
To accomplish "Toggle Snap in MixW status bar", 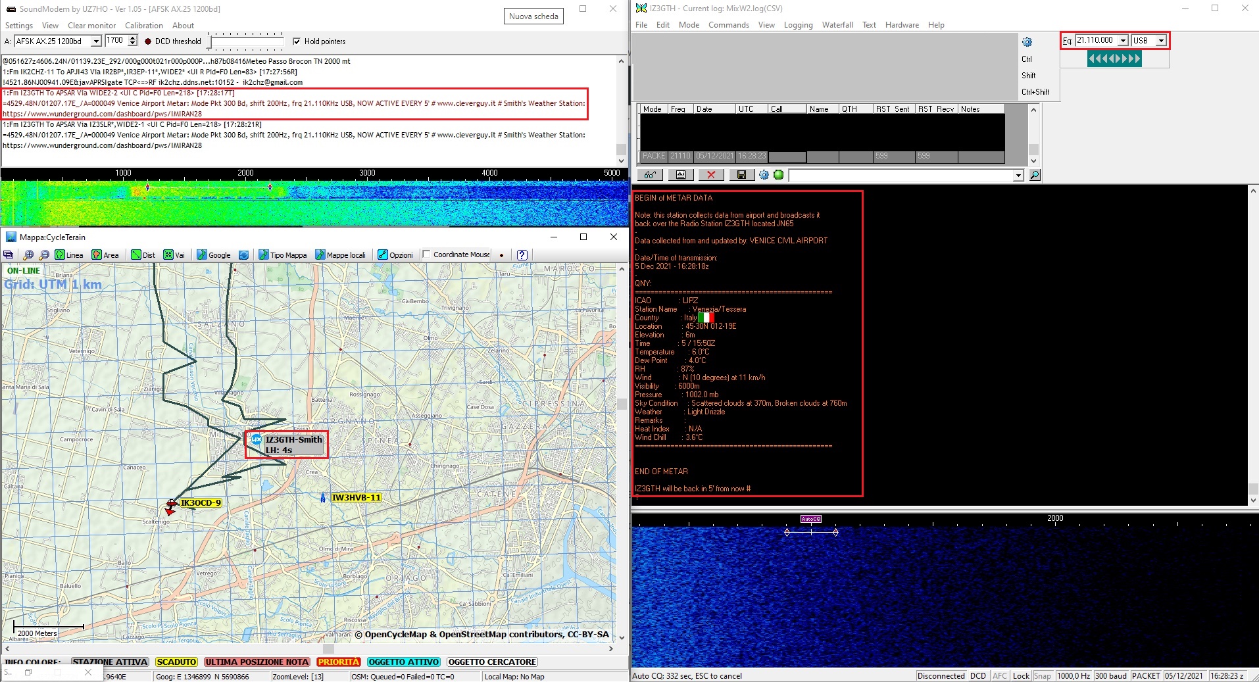I will [1043, 675].
